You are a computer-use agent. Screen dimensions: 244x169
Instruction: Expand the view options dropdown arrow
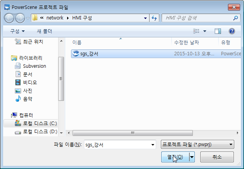coord(205,31)
